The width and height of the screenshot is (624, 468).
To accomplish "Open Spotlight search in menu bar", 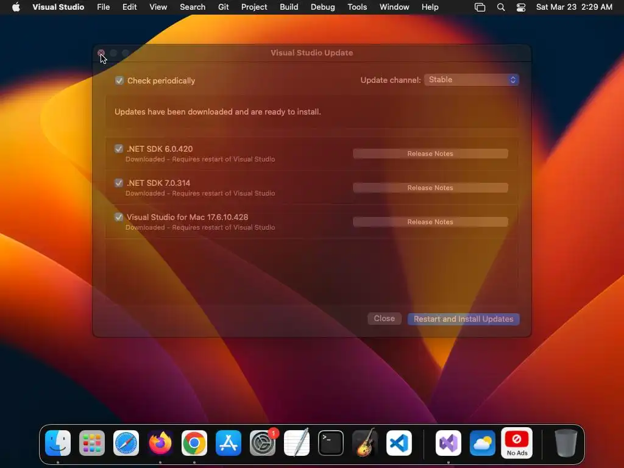I will coord(501,7).
